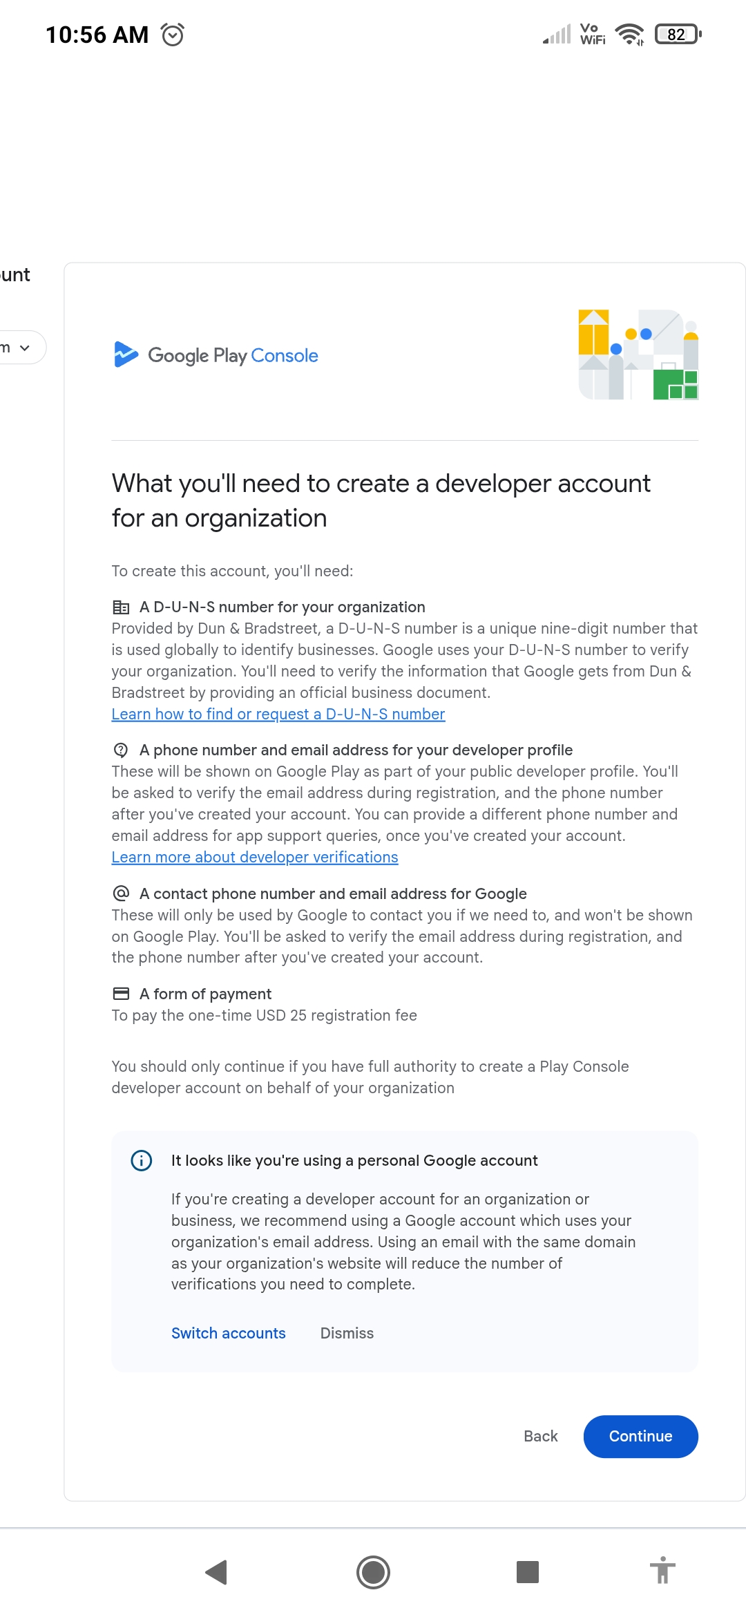
Task: Tap the payment card icon
Action: click(121, 994)
